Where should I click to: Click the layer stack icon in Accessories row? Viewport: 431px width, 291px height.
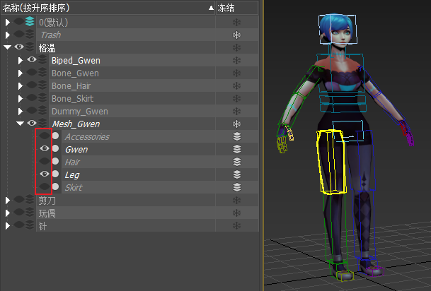[x=237, y=136]
